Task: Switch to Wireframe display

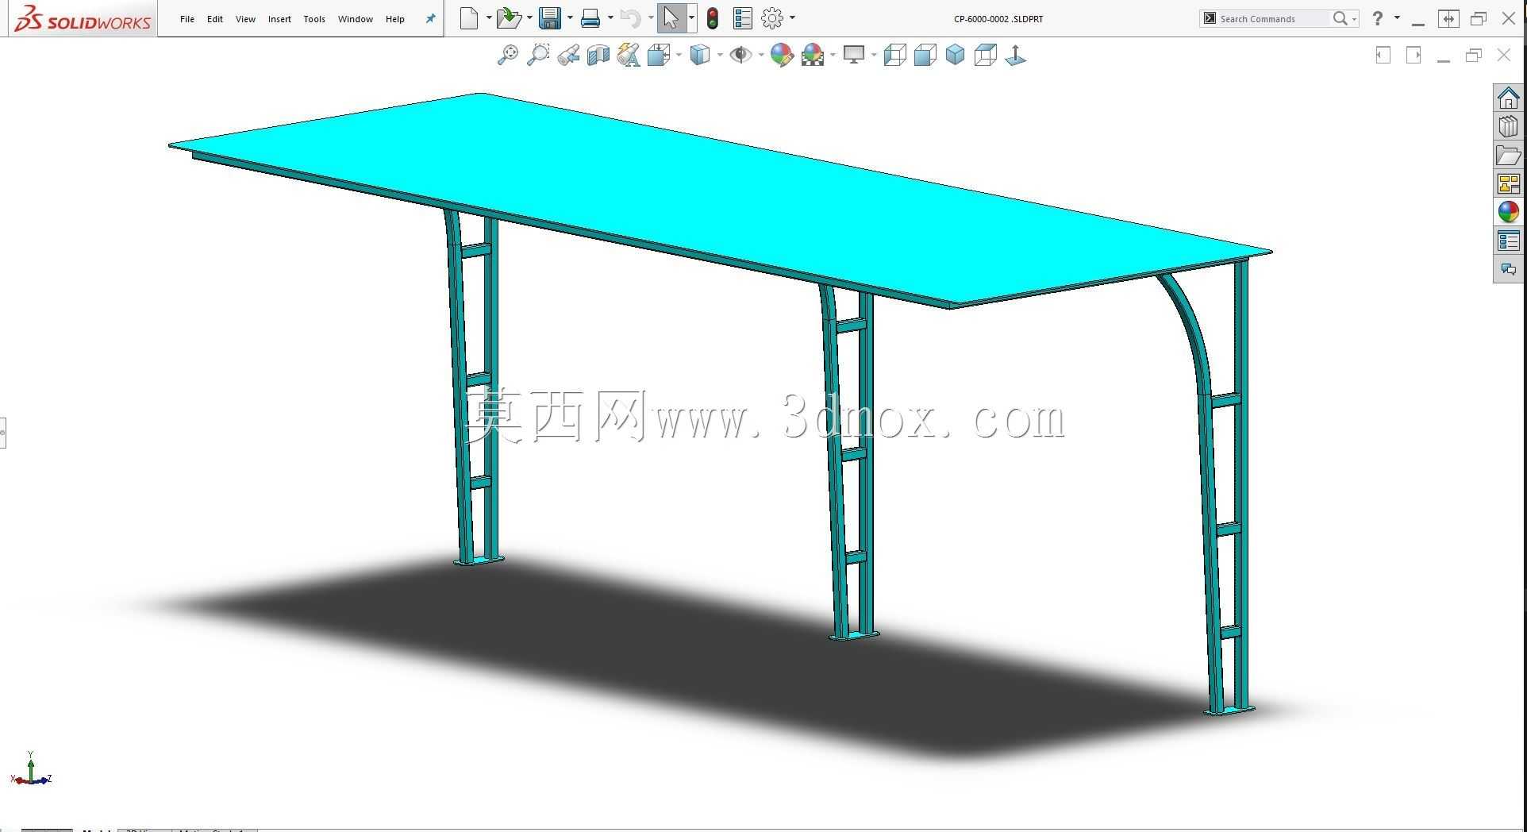Action: [895, 55]
